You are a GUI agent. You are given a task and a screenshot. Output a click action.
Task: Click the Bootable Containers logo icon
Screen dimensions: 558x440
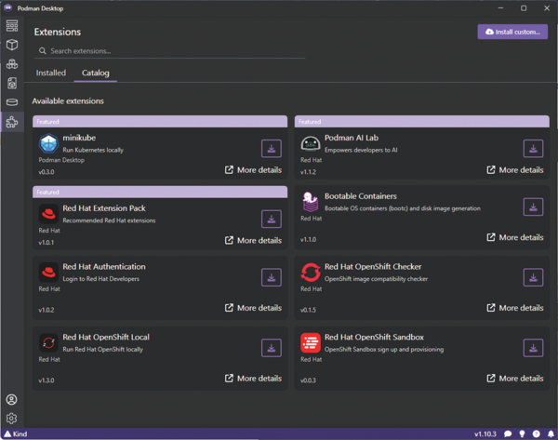click(310, 202)
